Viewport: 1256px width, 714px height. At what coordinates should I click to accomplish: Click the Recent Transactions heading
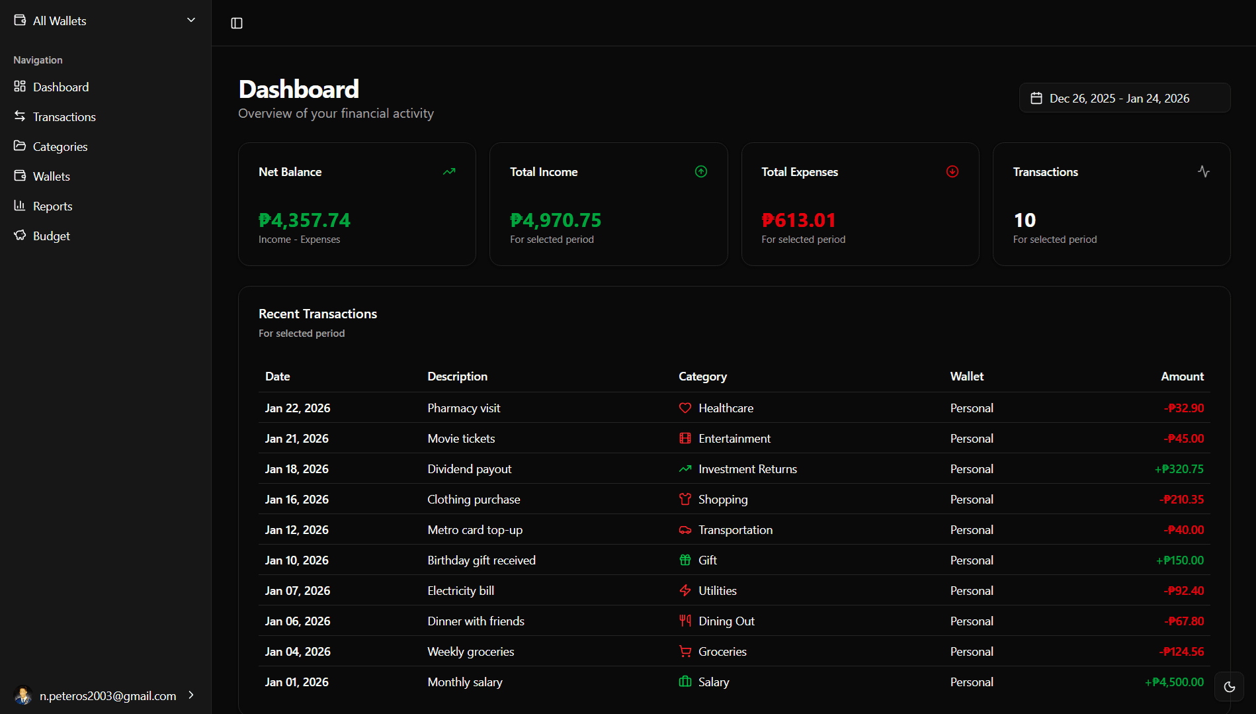coord(317,314)
